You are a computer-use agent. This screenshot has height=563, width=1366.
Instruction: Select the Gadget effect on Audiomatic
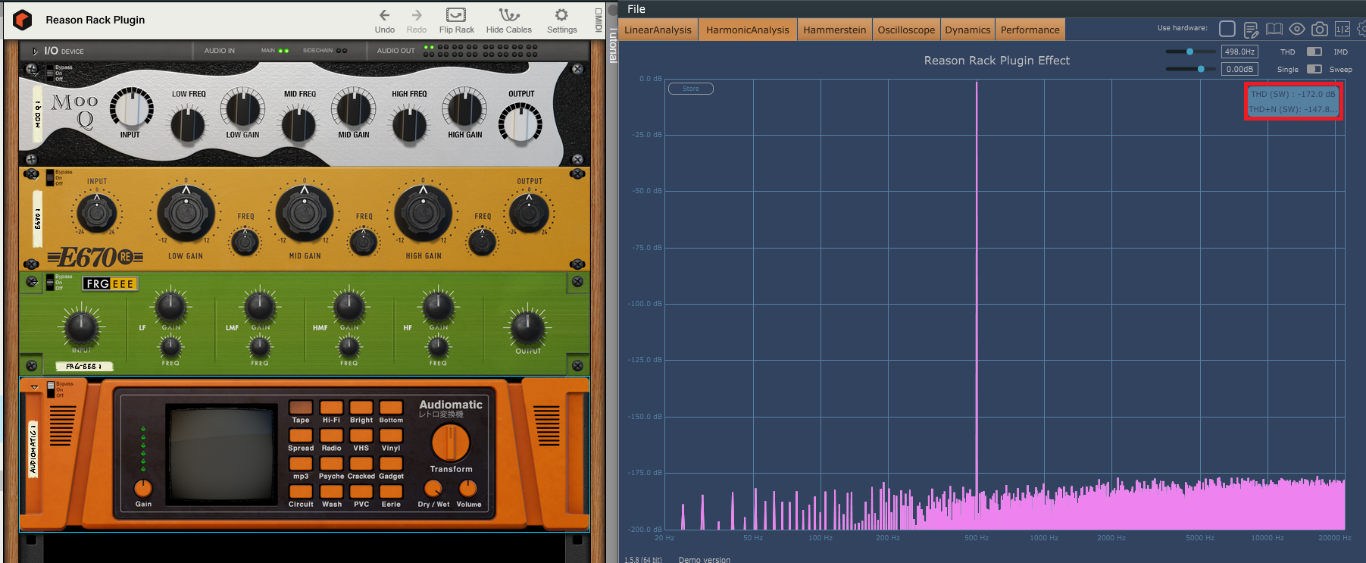(391, 464)
